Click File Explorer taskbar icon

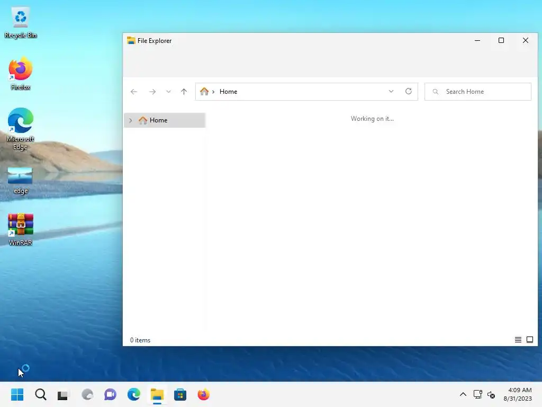157,394
